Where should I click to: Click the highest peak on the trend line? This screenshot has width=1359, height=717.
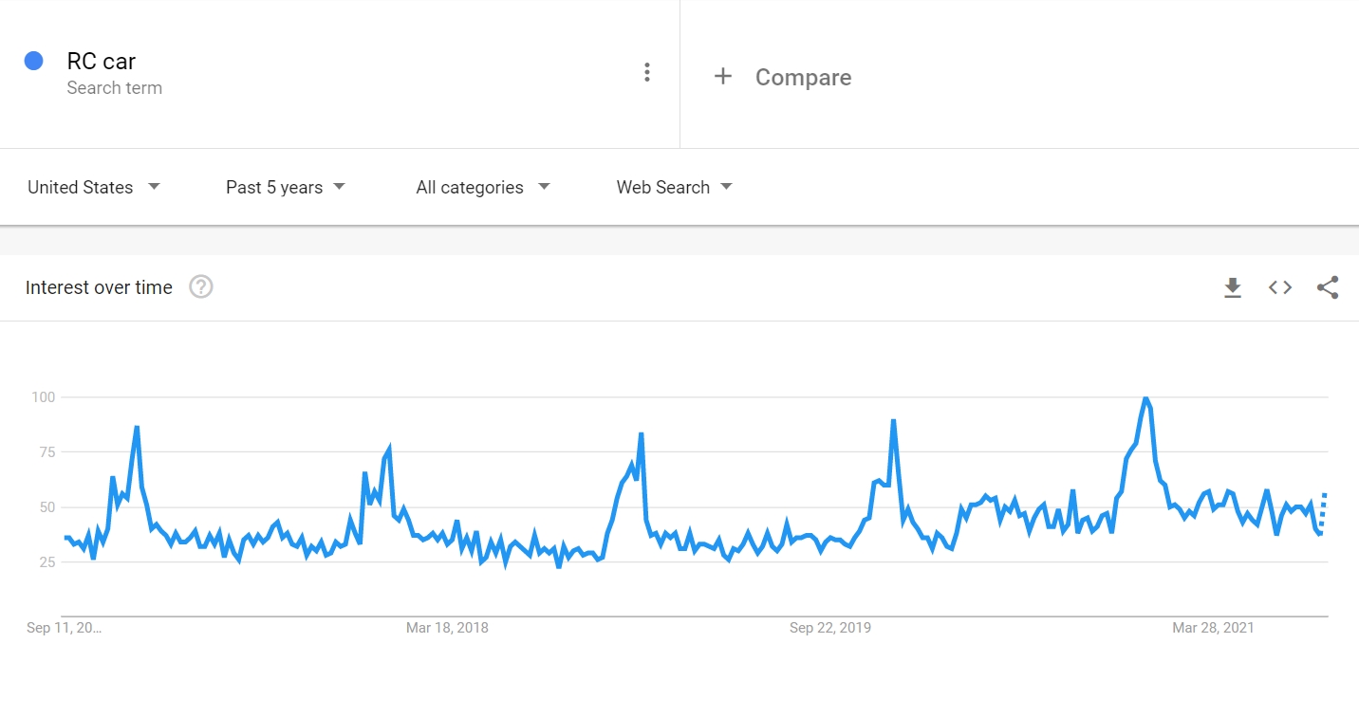pyautogui.click(x=1145, y=399)
